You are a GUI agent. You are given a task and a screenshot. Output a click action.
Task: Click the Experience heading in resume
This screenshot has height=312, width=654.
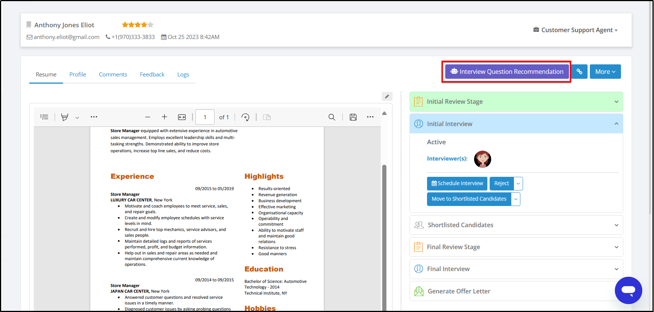click(x=132, y=176)
